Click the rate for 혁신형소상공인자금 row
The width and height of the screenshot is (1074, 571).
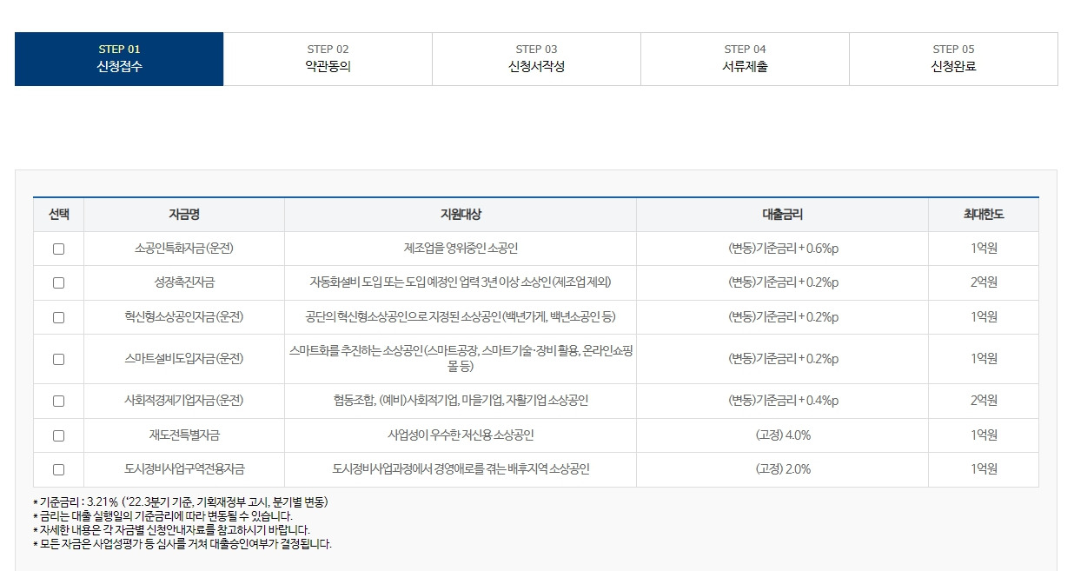tap(782, 317)
